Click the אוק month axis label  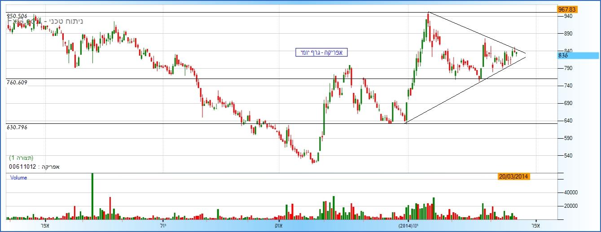[279, 225]
